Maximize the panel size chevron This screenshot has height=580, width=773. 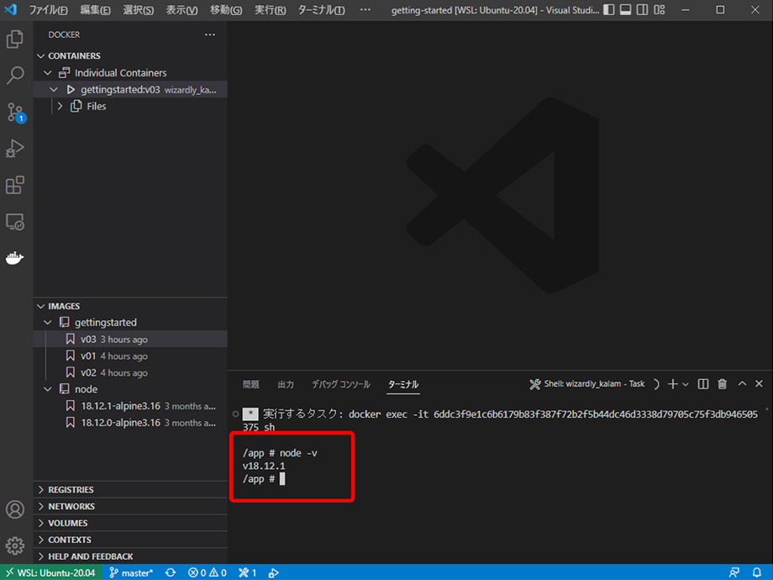click(743, 383)
